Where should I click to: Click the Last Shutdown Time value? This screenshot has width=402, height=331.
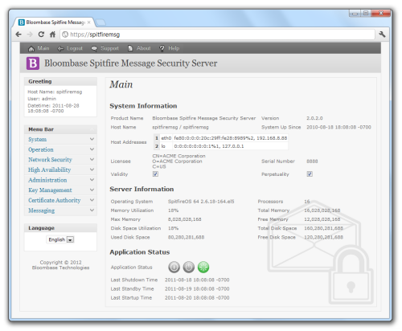197,280
